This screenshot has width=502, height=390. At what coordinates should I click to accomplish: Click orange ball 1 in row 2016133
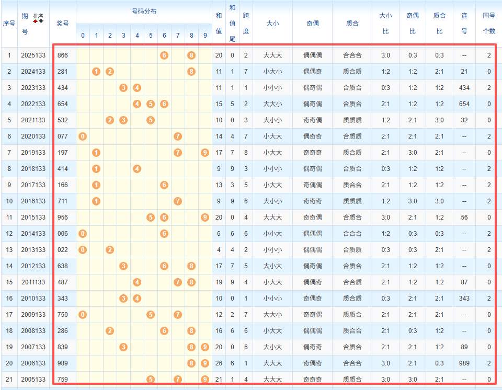[x=96, y=201]
